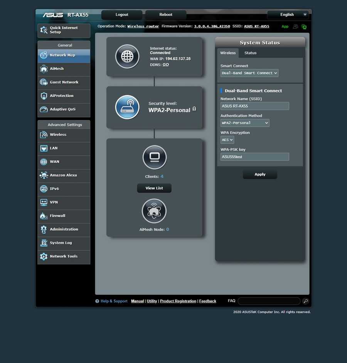This screenshot has height=363, width=347.
Task: Click the Internet status globe icon
Action: coord(127,57)
